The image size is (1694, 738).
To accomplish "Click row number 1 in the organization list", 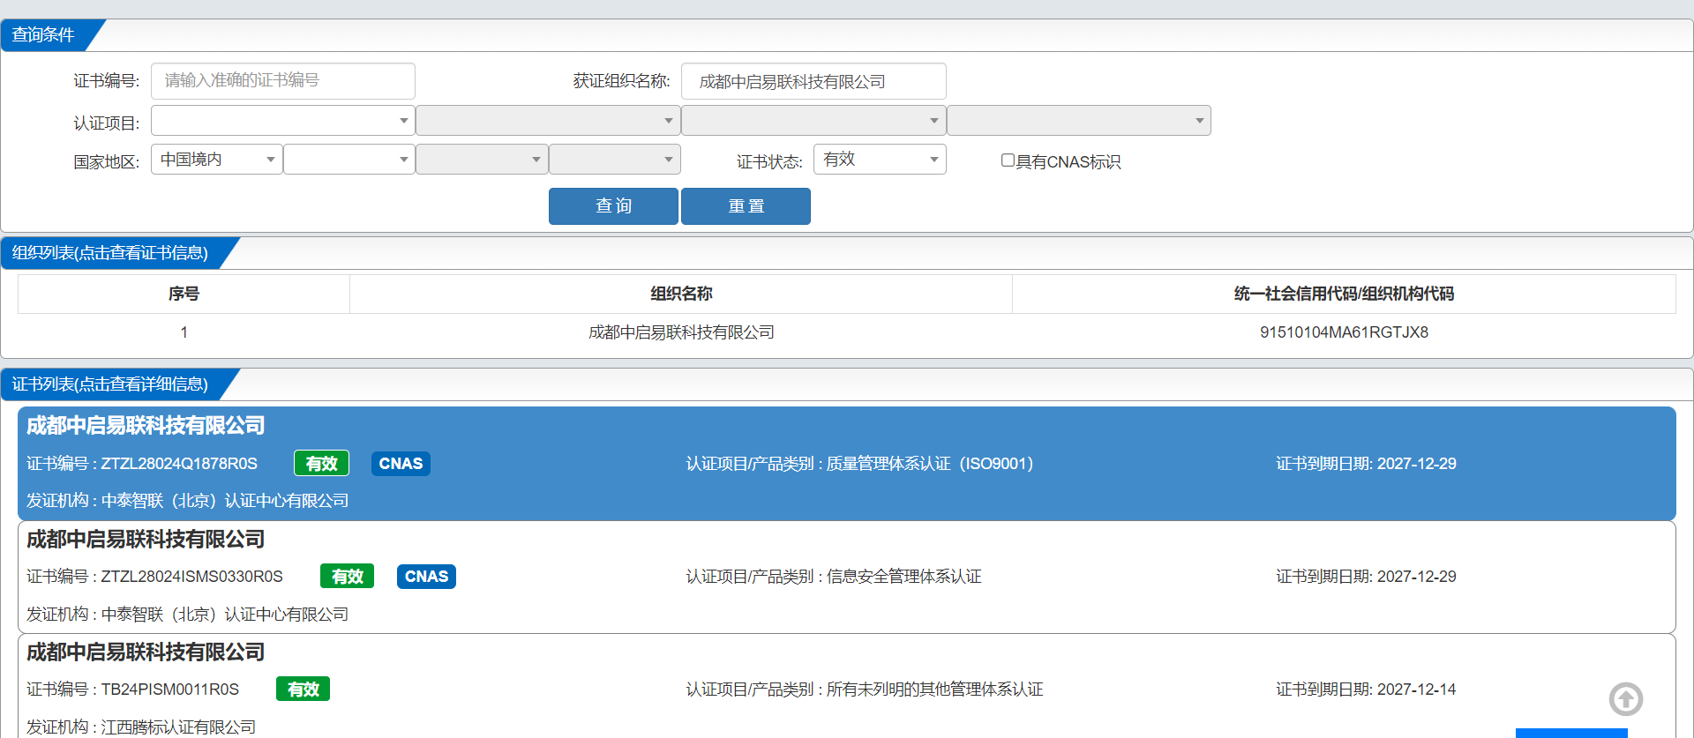I will coord(184,332).
